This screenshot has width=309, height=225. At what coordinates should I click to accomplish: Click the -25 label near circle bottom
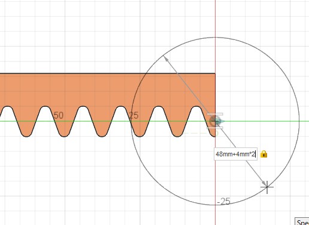[x=224, y=201]
